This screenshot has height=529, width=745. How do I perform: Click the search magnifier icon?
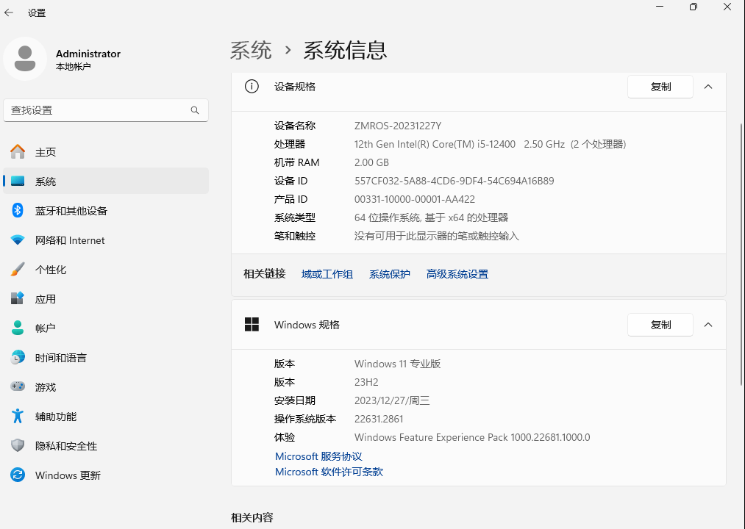tap(195, 110)
